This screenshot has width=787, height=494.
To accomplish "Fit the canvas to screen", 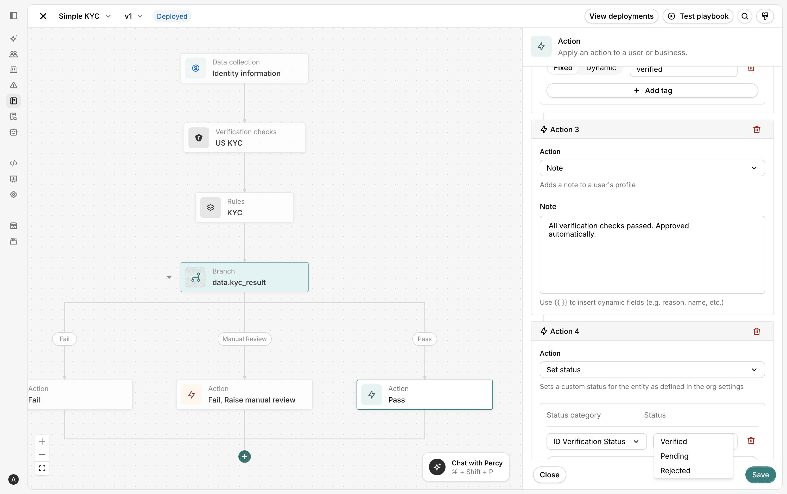I will [42, 469].
